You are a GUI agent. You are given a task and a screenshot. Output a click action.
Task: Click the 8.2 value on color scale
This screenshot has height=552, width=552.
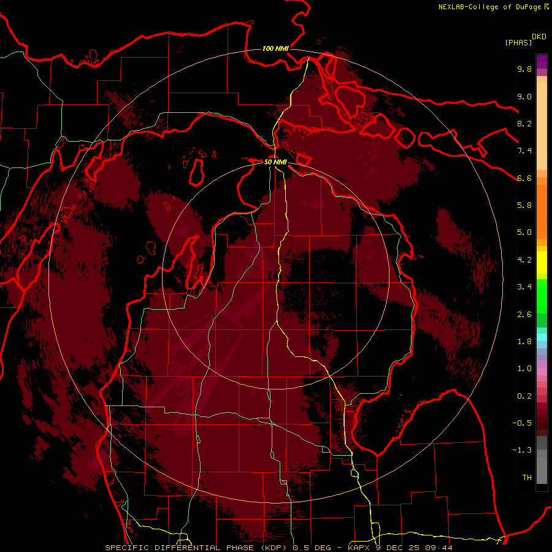pos(524,124)
